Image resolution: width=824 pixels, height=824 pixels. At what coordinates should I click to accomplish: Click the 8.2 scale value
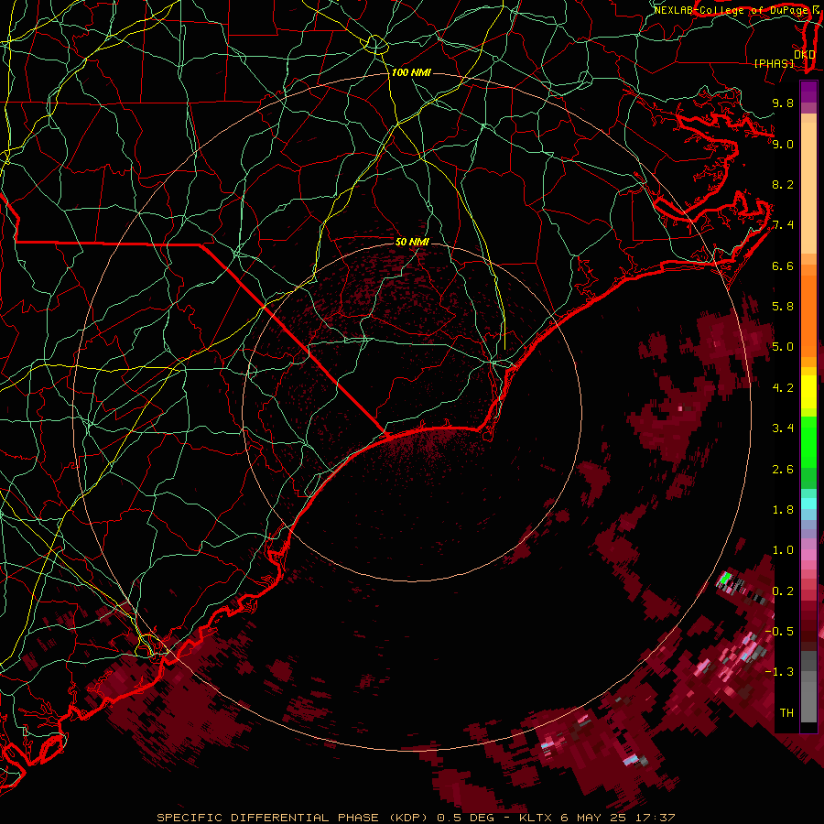[x=783, y=184]
